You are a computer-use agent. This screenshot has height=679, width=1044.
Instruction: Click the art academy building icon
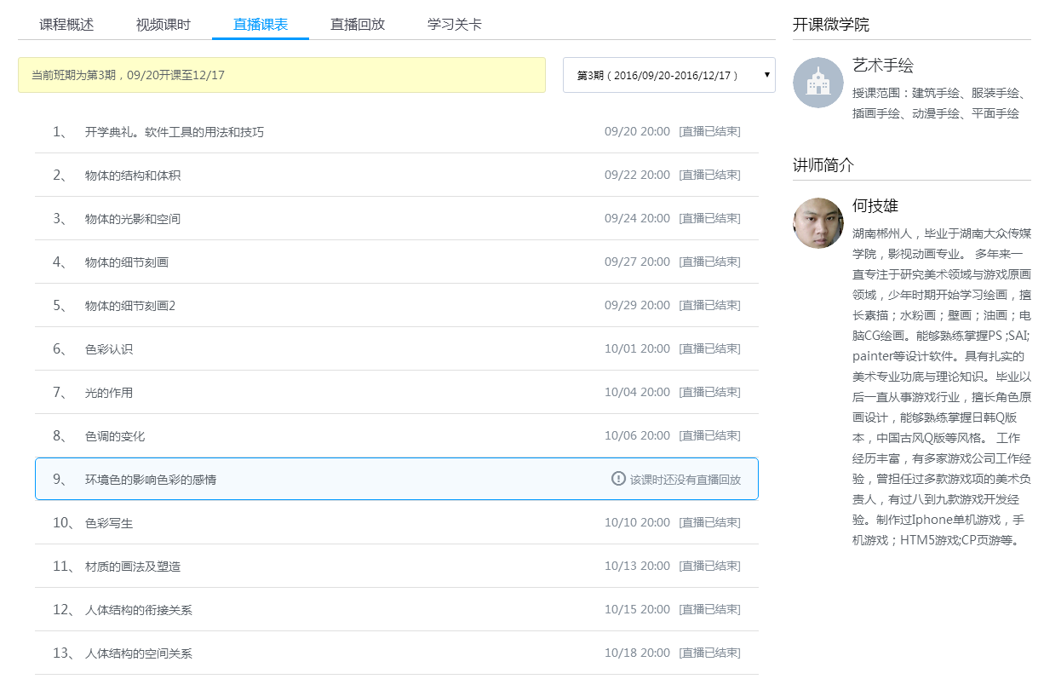click(817, 83)
